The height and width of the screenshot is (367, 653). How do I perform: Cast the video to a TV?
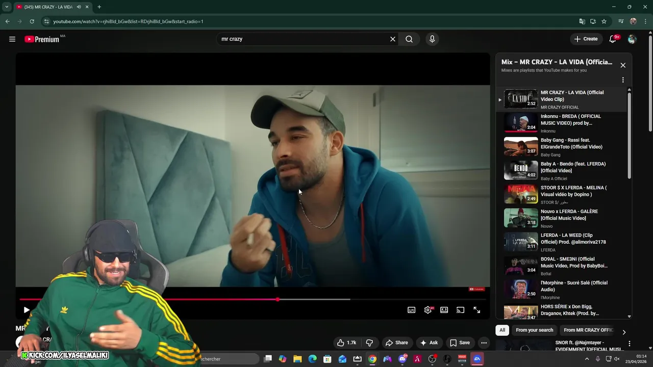[x=461, y=310]
